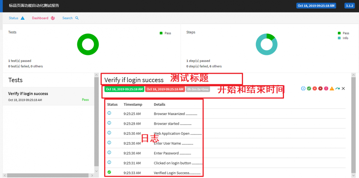Click info icon on Clicked on login button row
This screenshot has height=178, width=359.
(109, 162)
